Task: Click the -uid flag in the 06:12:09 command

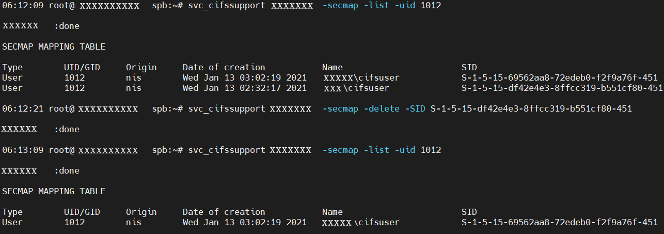Action: tap(405, 5)
